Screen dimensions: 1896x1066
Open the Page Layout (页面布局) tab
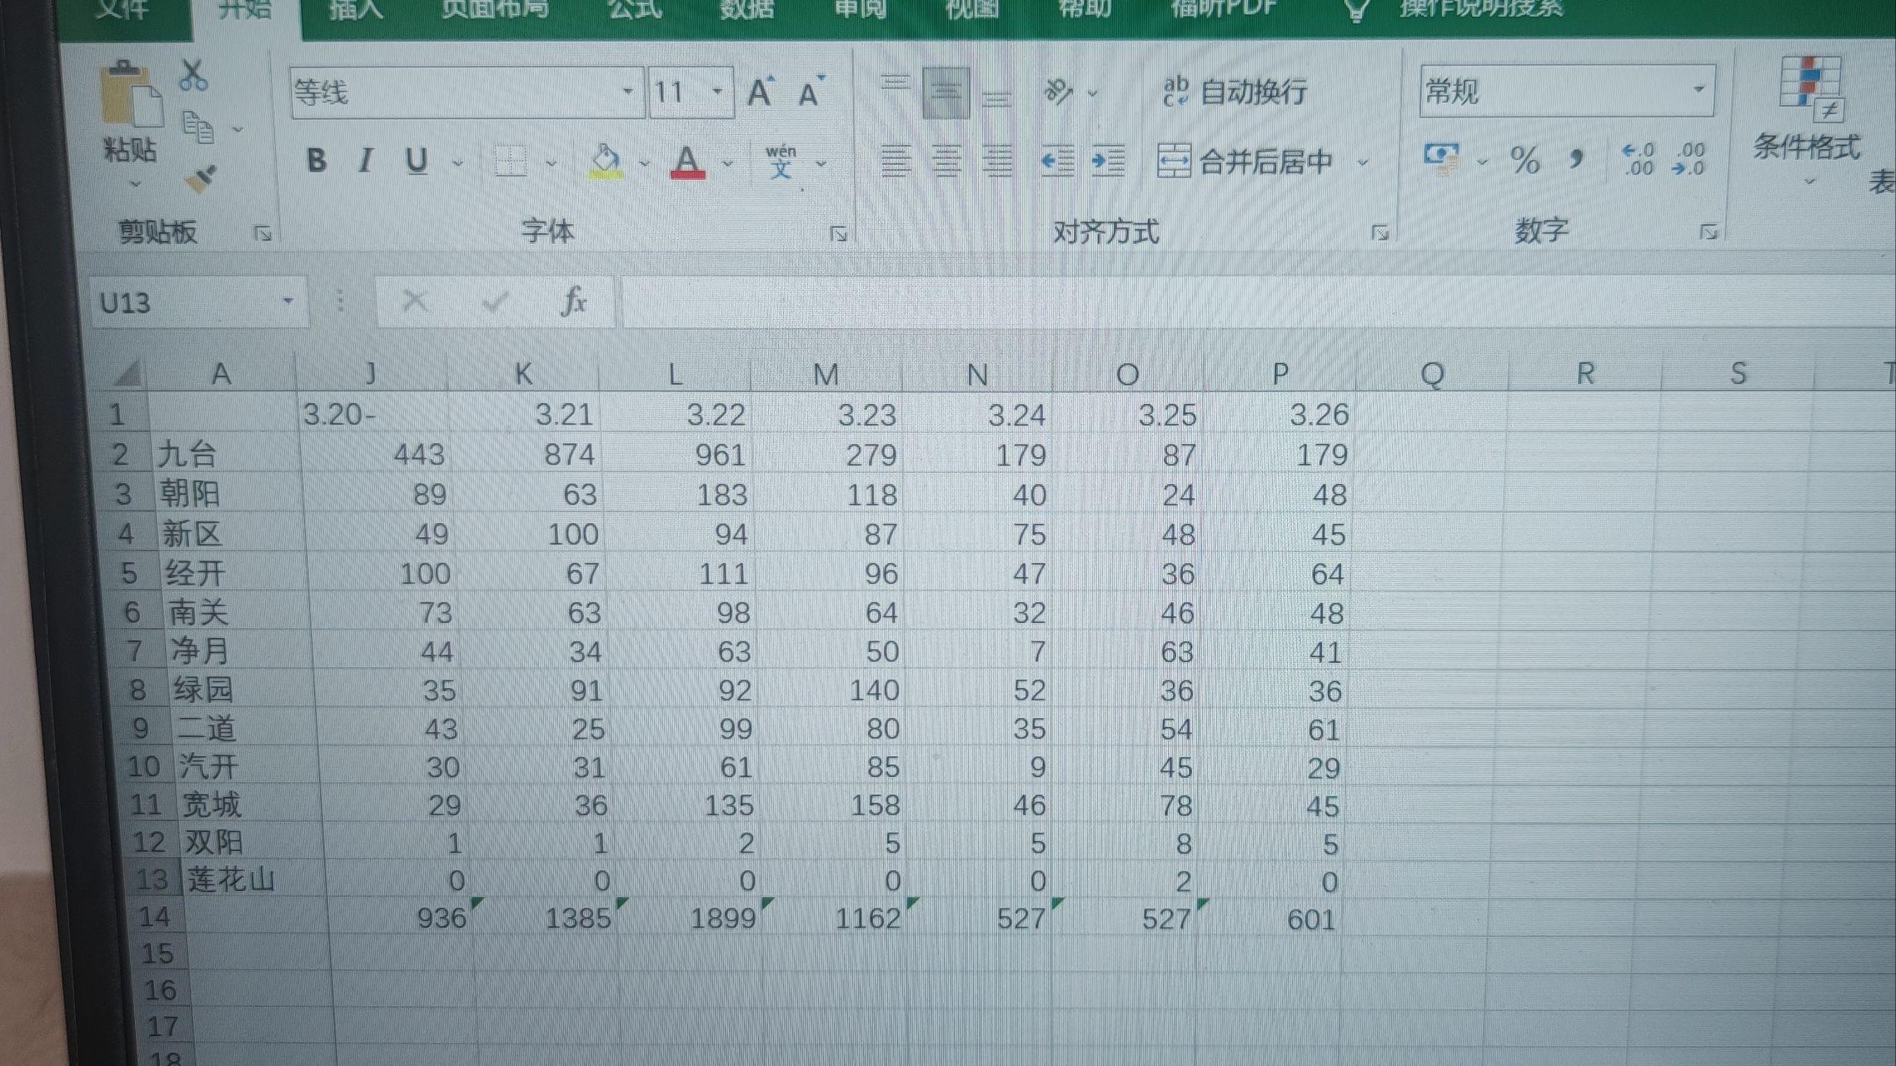[x=495, y=9]
